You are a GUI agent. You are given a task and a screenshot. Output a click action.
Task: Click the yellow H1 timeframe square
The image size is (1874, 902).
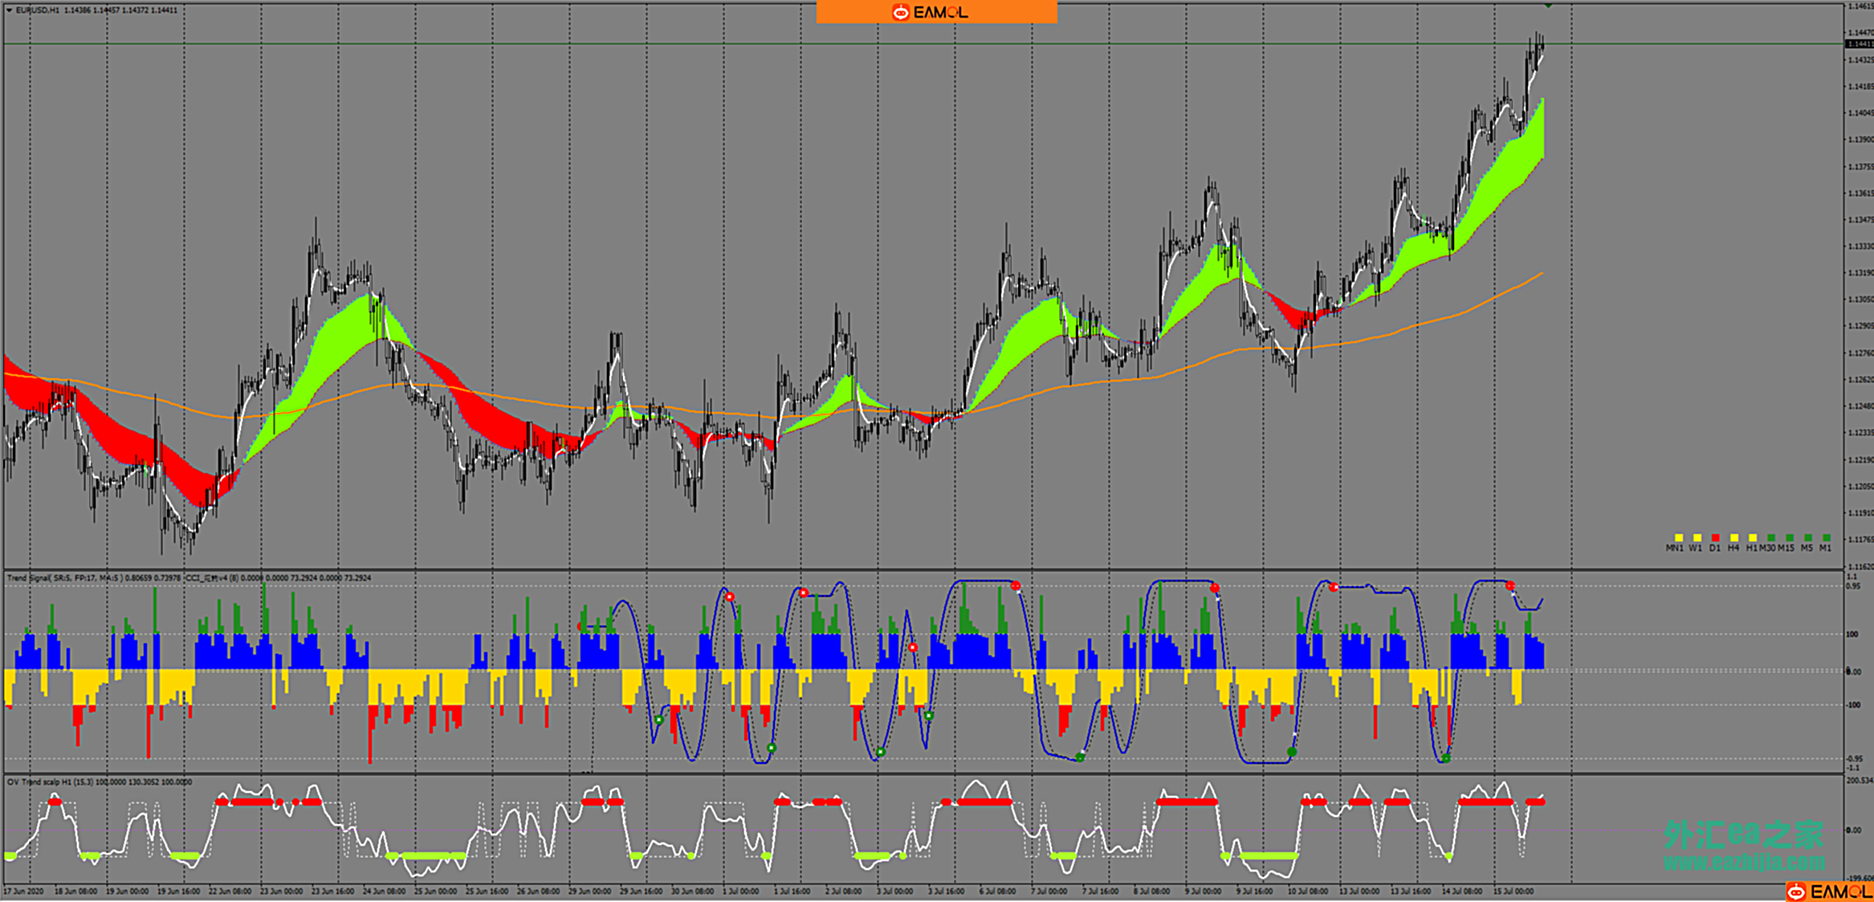tap(1752, 537)
